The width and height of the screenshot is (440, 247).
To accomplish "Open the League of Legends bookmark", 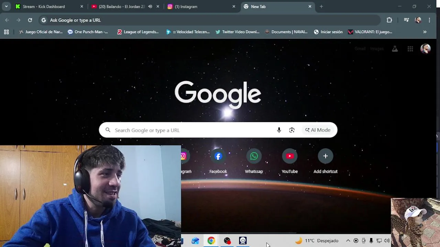I will (138, 32).
